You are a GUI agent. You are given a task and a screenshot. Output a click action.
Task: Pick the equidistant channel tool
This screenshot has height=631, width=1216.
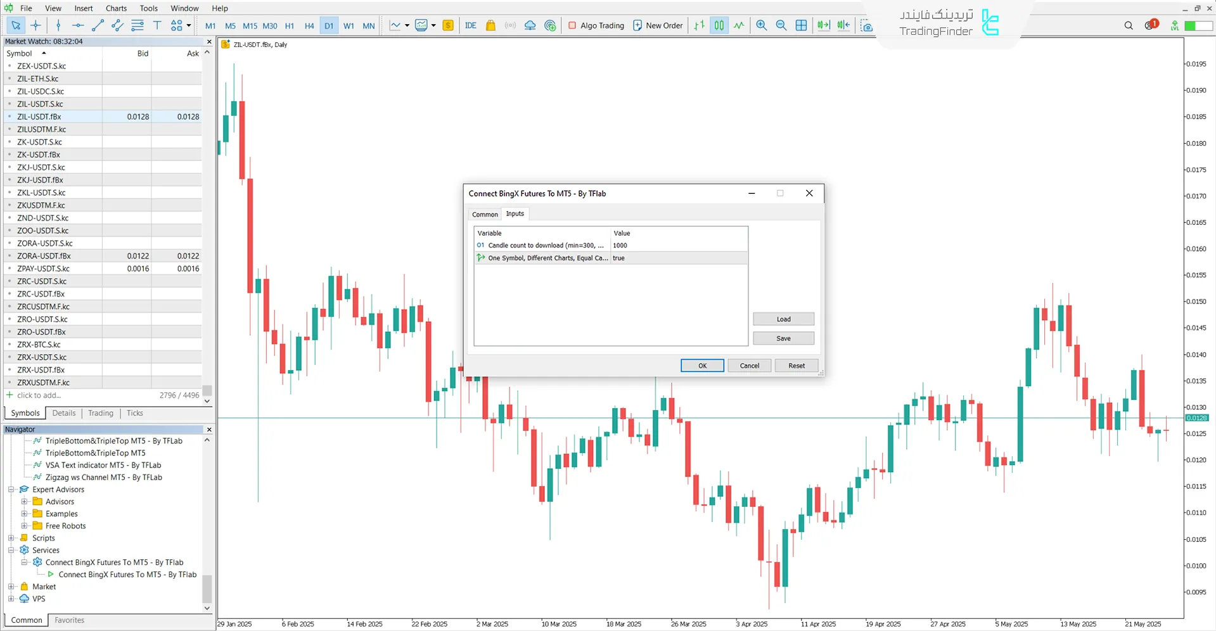tap(117, 25)
